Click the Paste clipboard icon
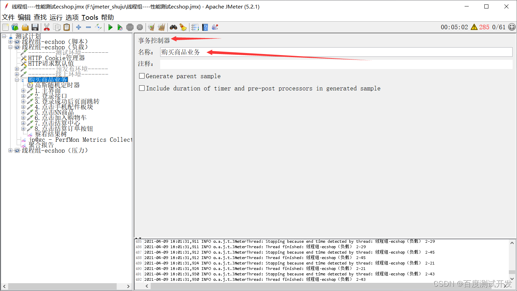The width and height of the screenshot is (517, 291). click(x=67, y=27)
